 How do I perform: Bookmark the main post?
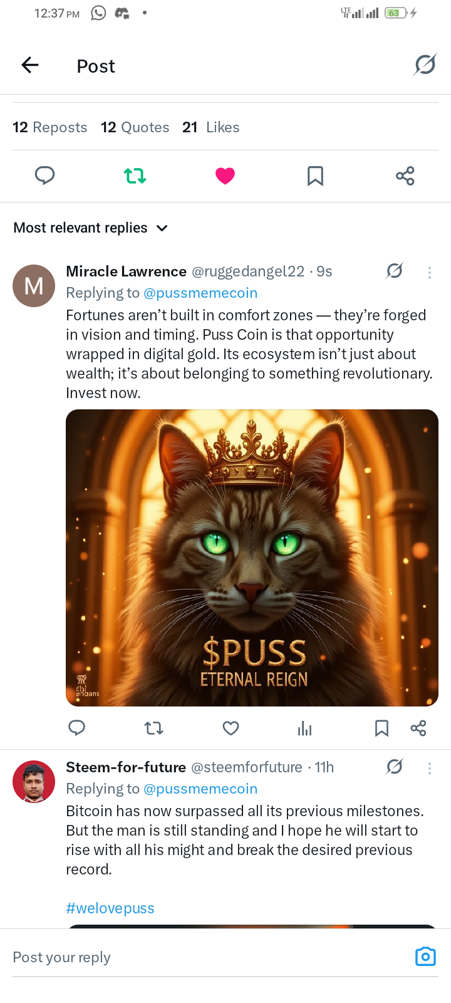pyautogui.click(x=315, y=176)
